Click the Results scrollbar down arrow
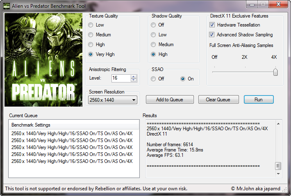Screen dimensions: 291x196 (x=278, y=174)
